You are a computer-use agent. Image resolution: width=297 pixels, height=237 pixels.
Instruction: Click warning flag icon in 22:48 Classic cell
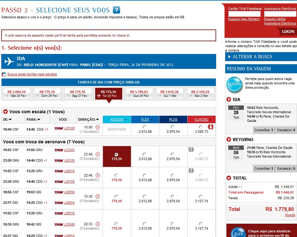(x=191, y=171)
